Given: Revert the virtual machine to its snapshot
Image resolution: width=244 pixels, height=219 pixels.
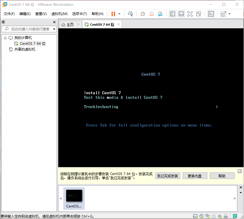Looking at the screenshot, I should 151,14.
